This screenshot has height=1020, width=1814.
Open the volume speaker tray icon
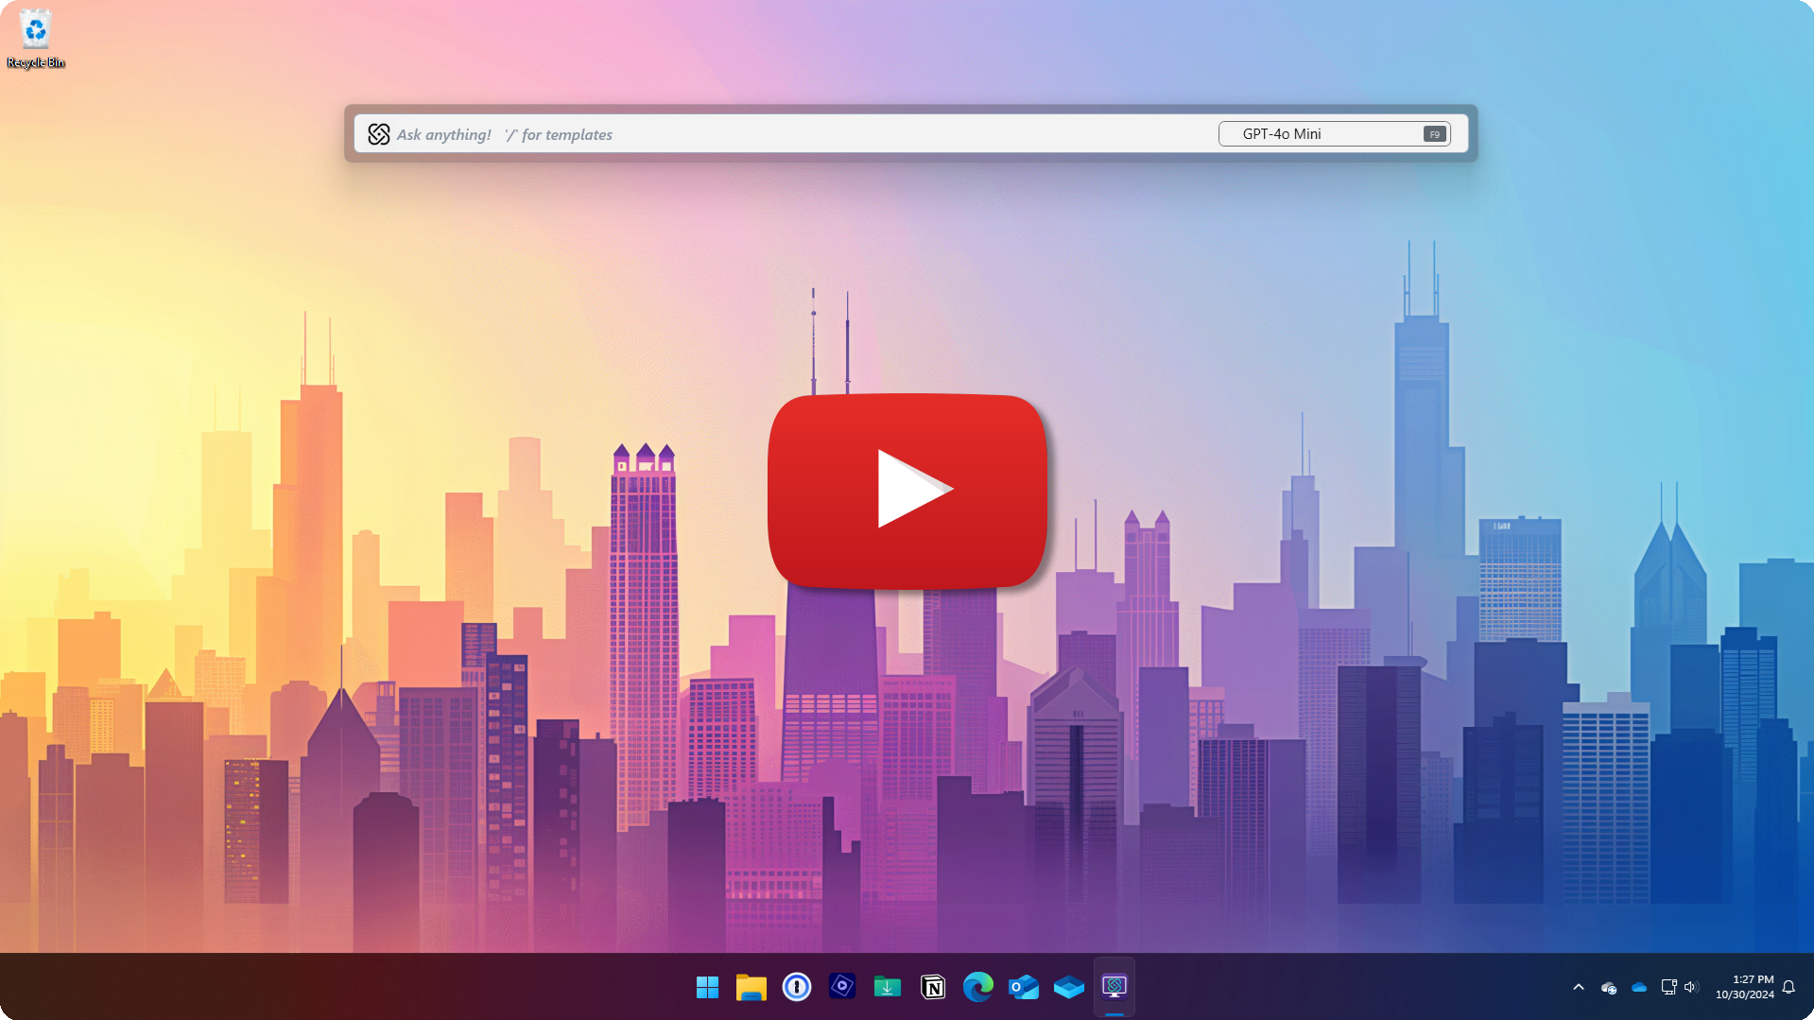pyautogui.click(x=1692, y=987)
